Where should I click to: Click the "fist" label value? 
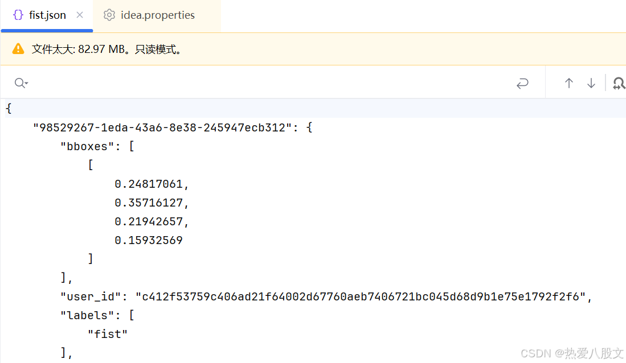pos(108,333)
